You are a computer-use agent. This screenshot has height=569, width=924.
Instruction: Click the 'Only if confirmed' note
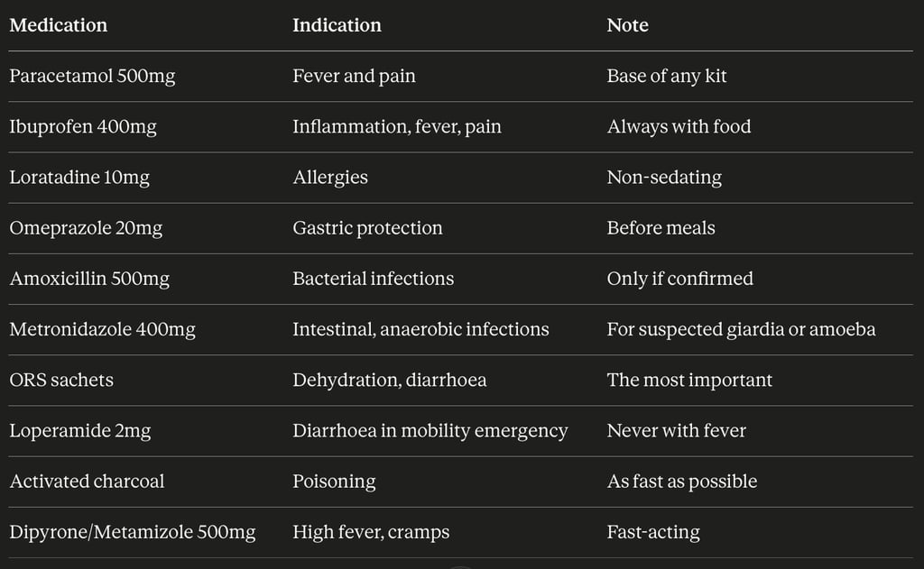pos(680,279)
